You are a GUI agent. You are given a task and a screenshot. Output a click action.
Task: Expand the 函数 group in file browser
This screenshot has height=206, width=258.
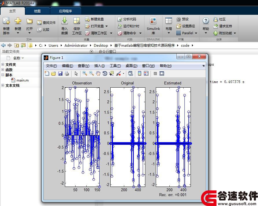tap(3, 70)
